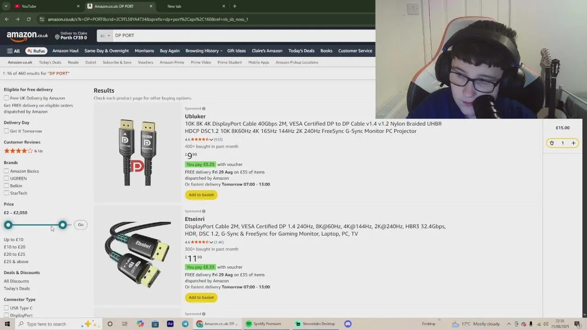Select the Belkin brand checkbox
The width and height of the screenshot is (587, 330).
[6, 186]
